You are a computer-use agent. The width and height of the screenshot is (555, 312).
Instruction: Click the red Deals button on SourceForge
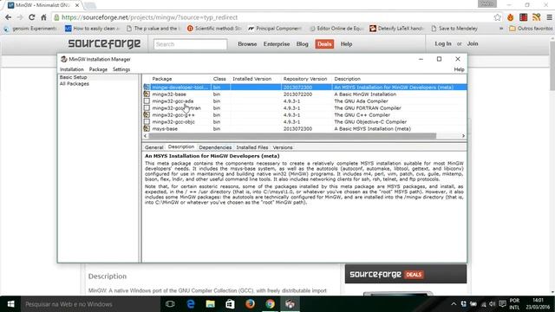[x=324, y=44]
